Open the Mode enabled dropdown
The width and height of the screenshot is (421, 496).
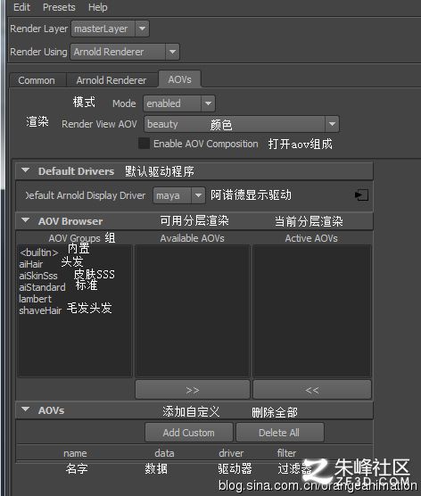point(179,103)
